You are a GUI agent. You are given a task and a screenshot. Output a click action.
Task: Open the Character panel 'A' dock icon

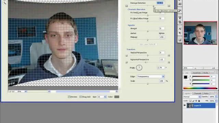[x=180, y=29]
